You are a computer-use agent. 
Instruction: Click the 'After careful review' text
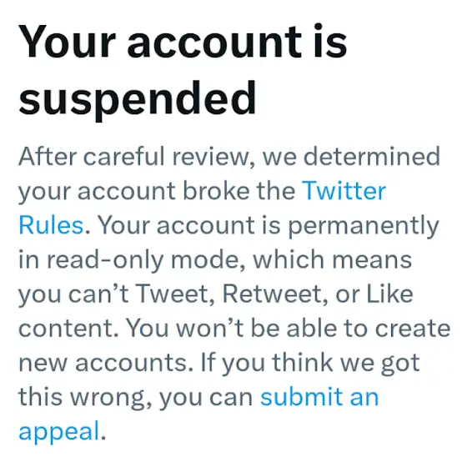pyautogui.click(x=133, y=157)
